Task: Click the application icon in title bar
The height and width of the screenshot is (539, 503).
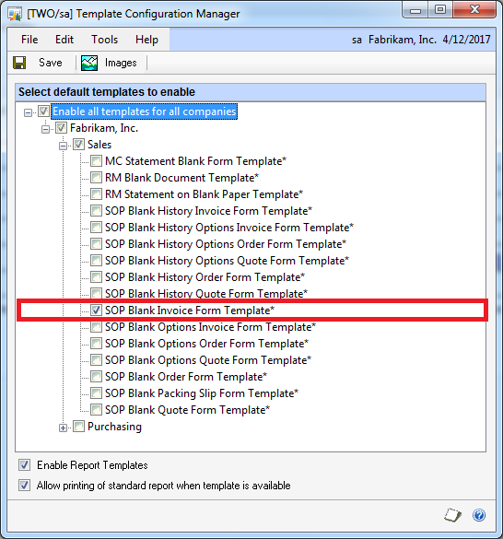Action: [15, 14]
